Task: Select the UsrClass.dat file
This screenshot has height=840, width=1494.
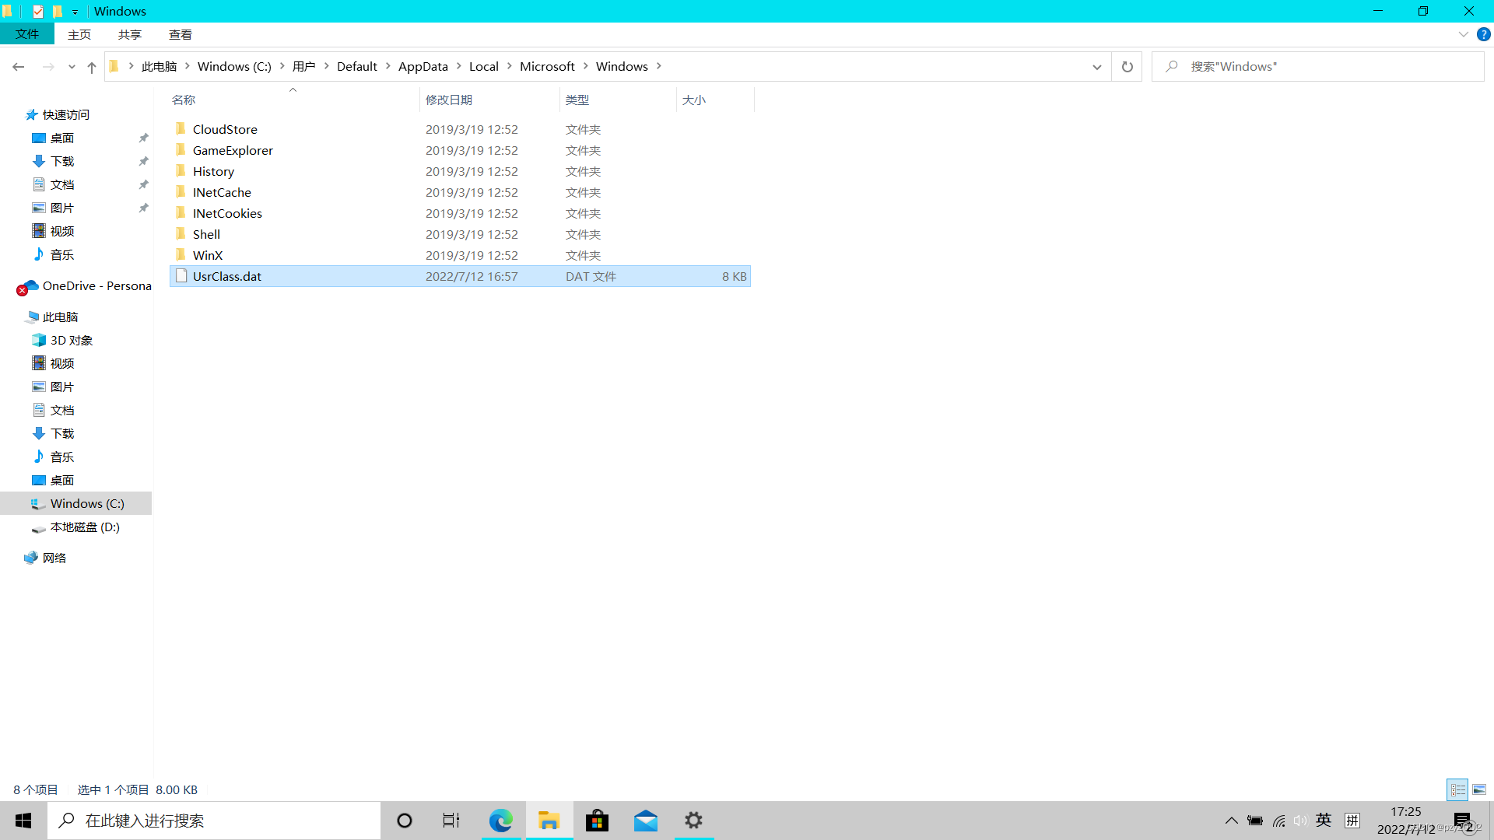Action: pos(227,276)
